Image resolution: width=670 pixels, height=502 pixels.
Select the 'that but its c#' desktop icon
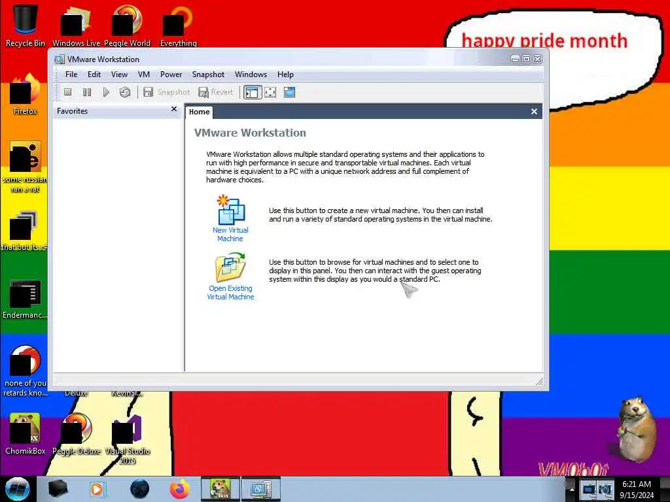pos(24,231)
